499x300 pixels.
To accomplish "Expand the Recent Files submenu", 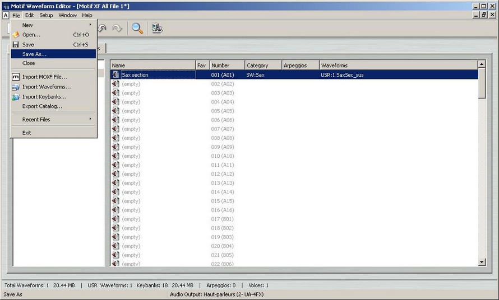I will pos(53,119).
